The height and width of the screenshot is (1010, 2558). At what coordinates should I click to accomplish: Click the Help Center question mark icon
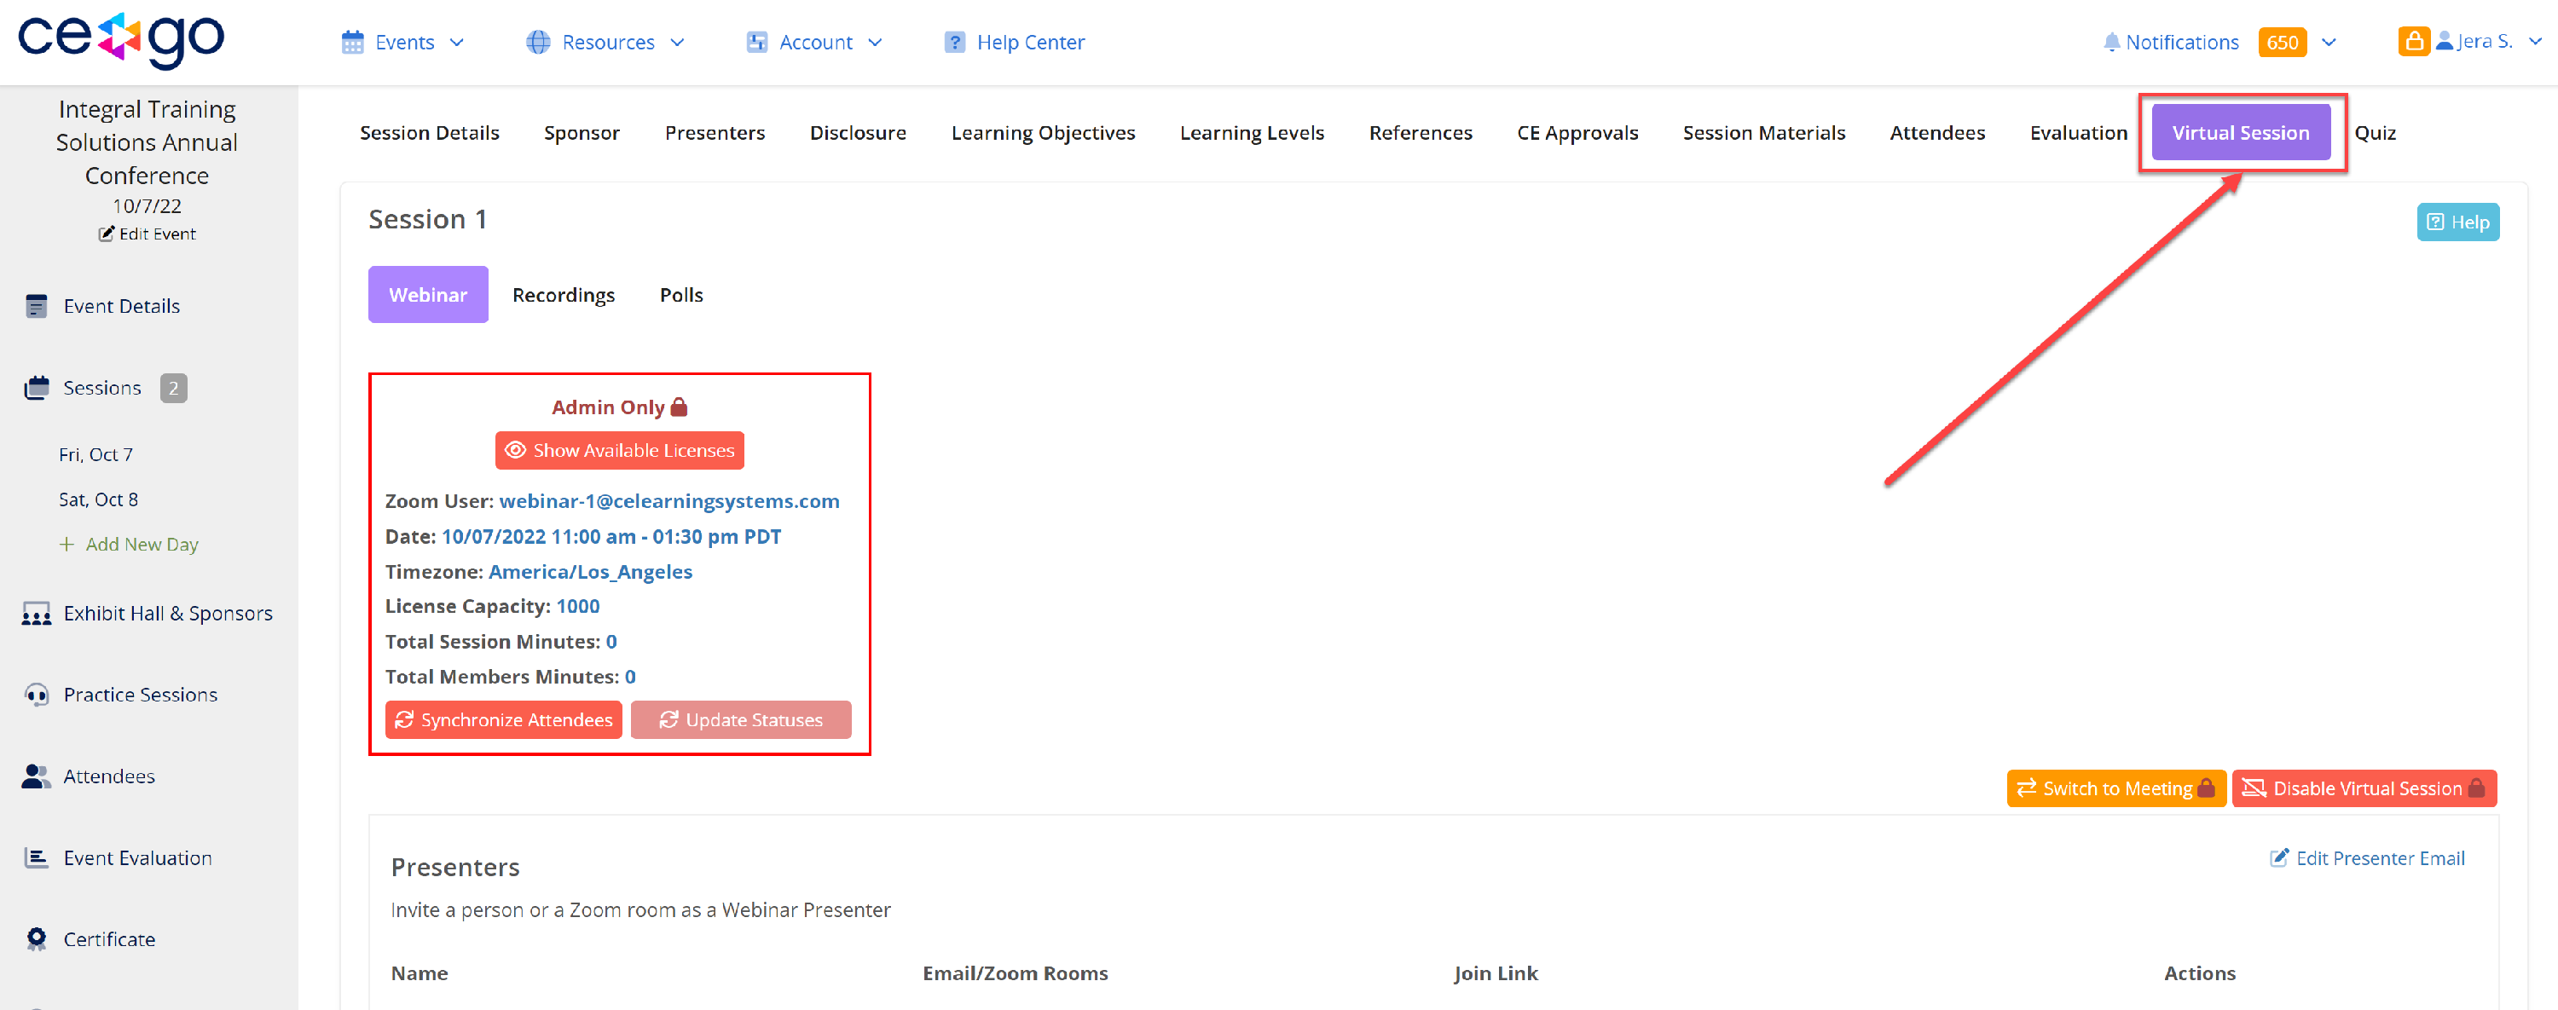(955, 42)
